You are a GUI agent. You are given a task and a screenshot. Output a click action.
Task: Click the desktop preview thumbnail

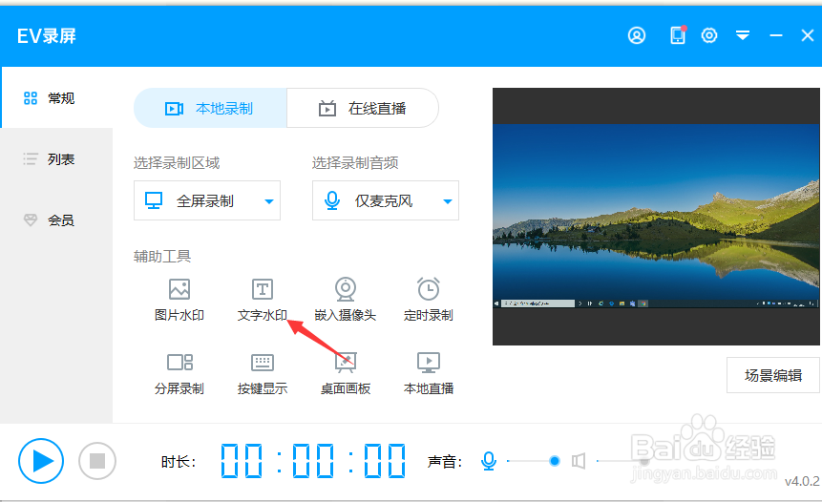[656, 216]
